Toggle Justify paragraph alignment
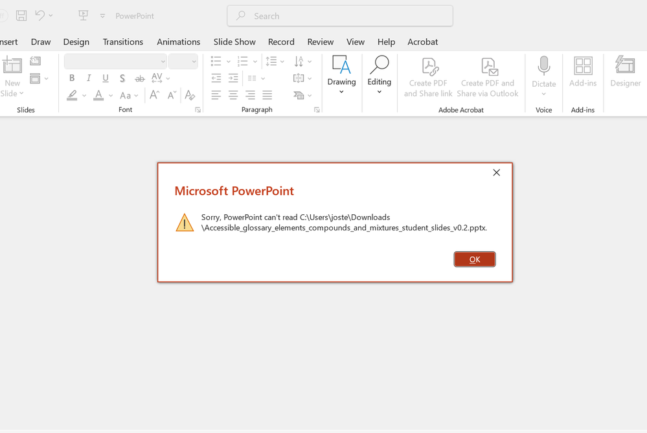This screenshot has width=647, height=433. pyautogui.click(x=267, y=95)
